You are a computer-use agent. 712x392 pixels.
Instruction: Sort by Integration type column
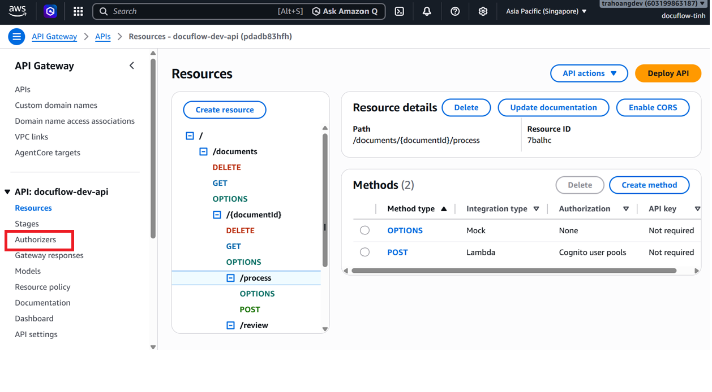tap(503, 209)
